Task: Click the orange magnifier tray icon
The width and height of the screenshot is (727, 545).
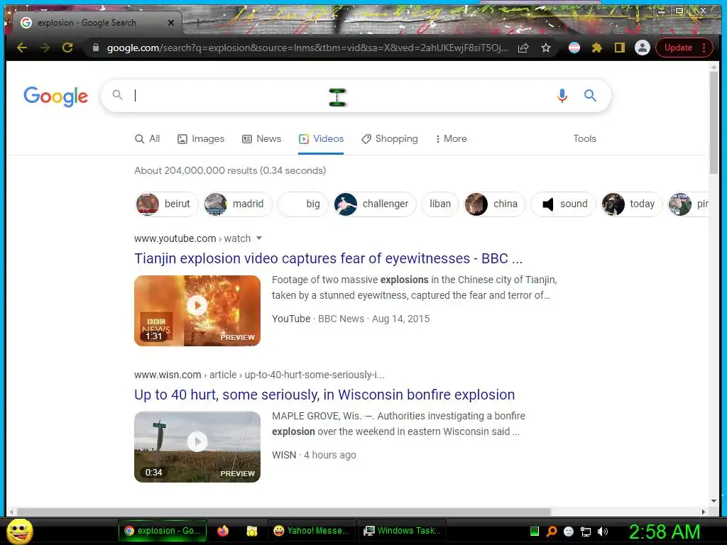Action: (x=551, y=531)
